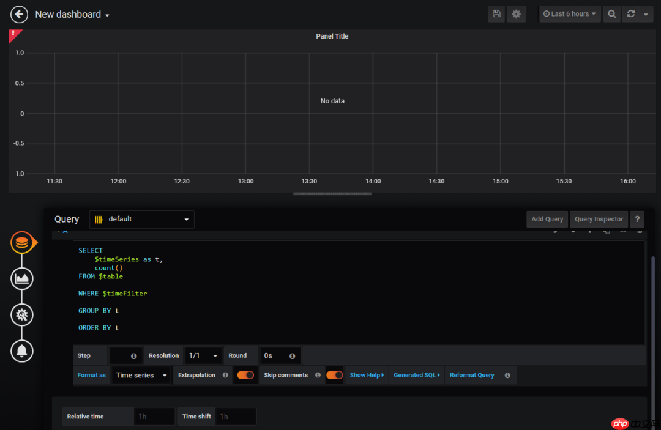Open dashboard settings with the gear icon
This screenshot has width=661, height=430.
point(516,13)
